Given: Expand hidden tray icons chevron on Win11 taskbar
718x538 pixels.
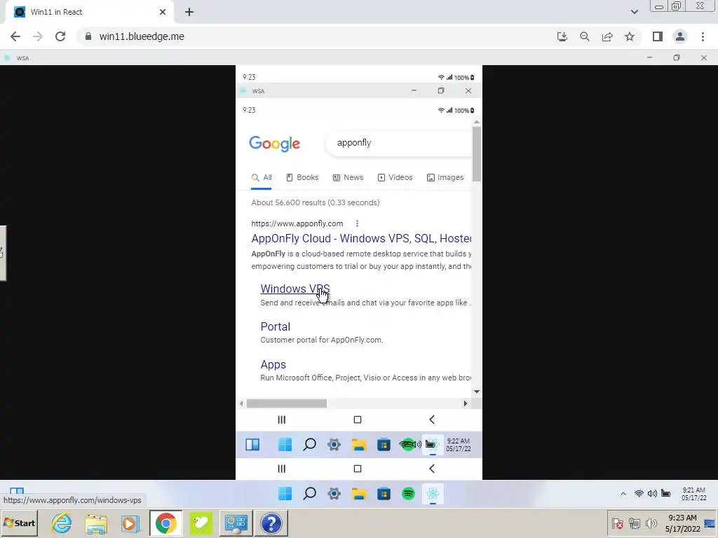Looking at the screenshot, I should click(623, 494).
